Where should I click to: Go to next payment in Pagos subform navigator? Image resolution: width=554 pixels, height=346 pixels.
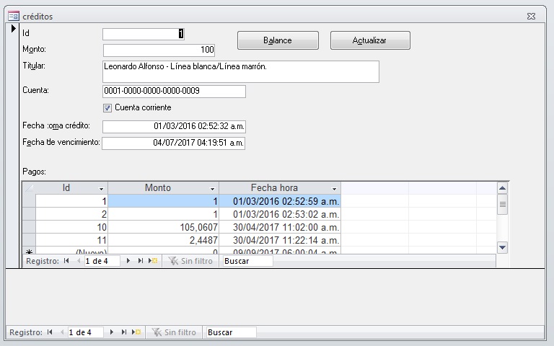(128, 261)
